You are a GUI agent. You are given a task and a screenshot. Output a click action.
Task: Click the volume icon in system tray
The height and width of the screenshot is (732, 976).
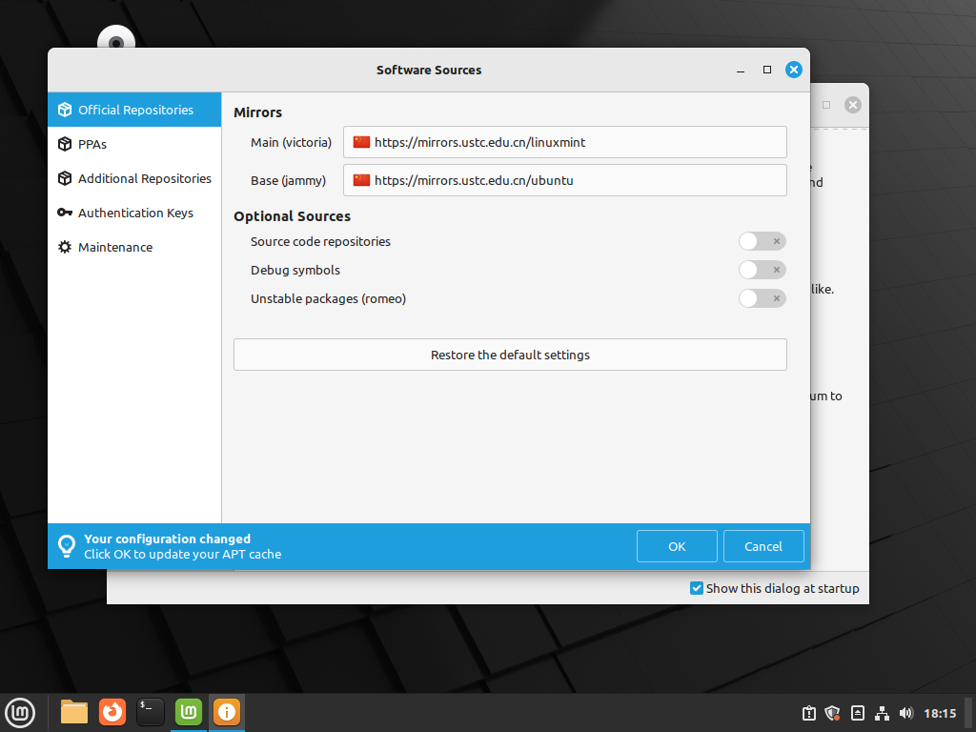(905, 713)
